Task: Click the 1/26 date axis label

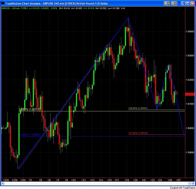Action: click(x=170, y=180)
